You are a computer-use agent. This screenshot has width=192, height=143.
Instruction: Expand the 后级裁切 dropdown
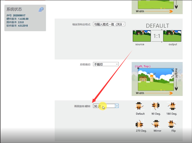pyautogui.click(x=106, y=64)
